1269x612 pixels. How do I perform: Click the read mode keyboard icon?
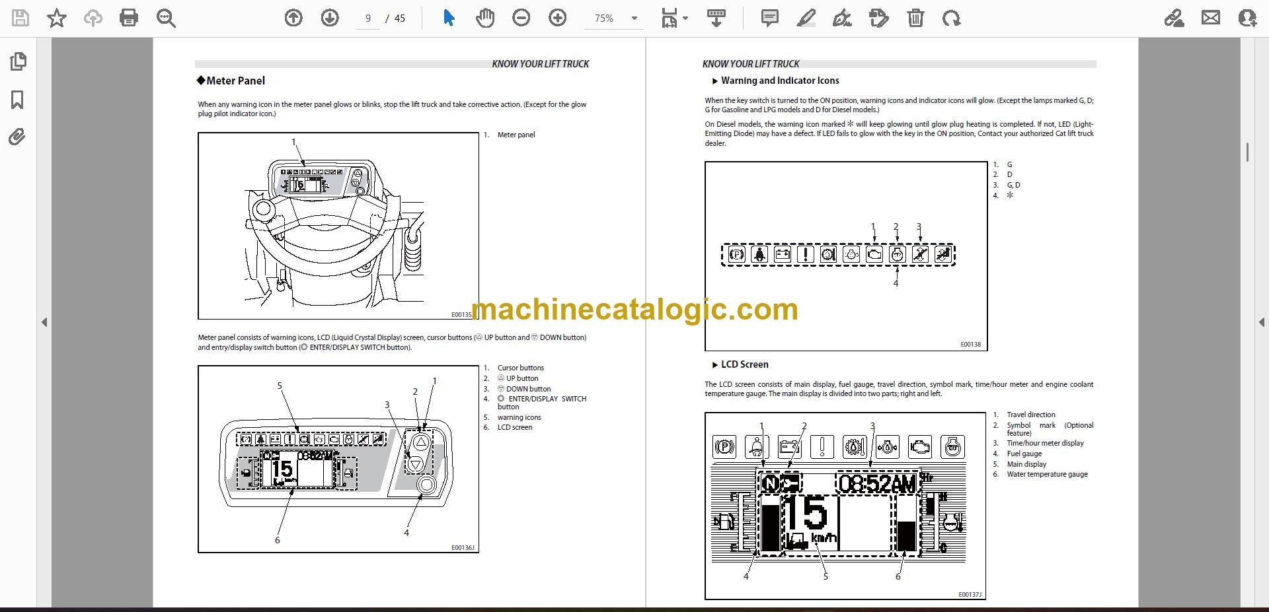[716, 18]
